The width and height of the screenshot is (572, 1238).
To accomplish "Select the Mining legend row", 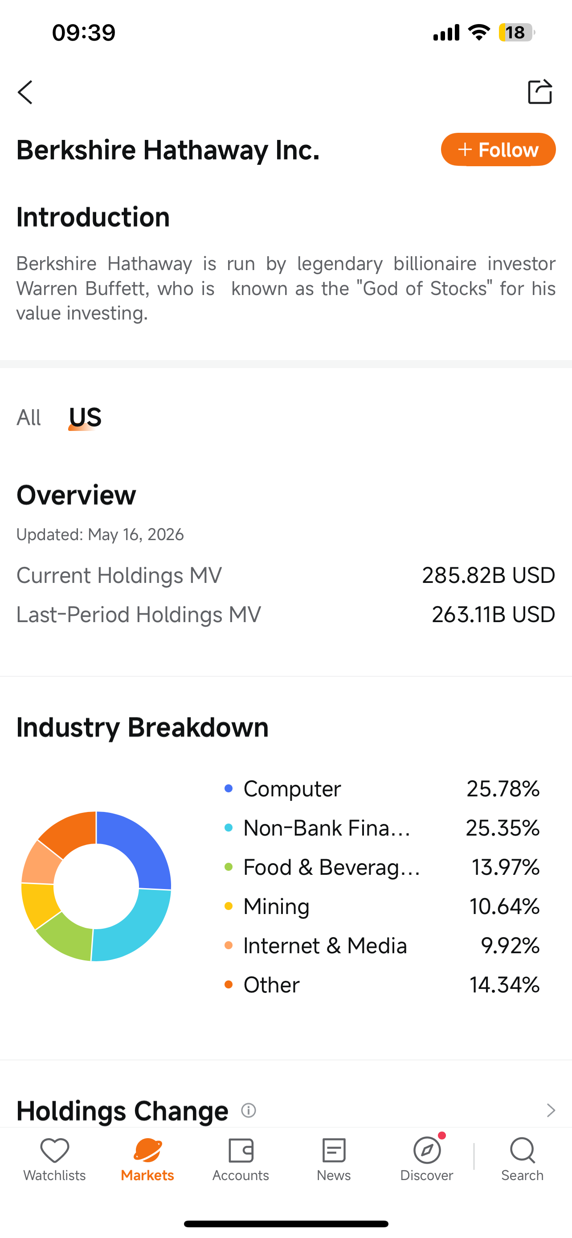I will [x=382, y=906].
